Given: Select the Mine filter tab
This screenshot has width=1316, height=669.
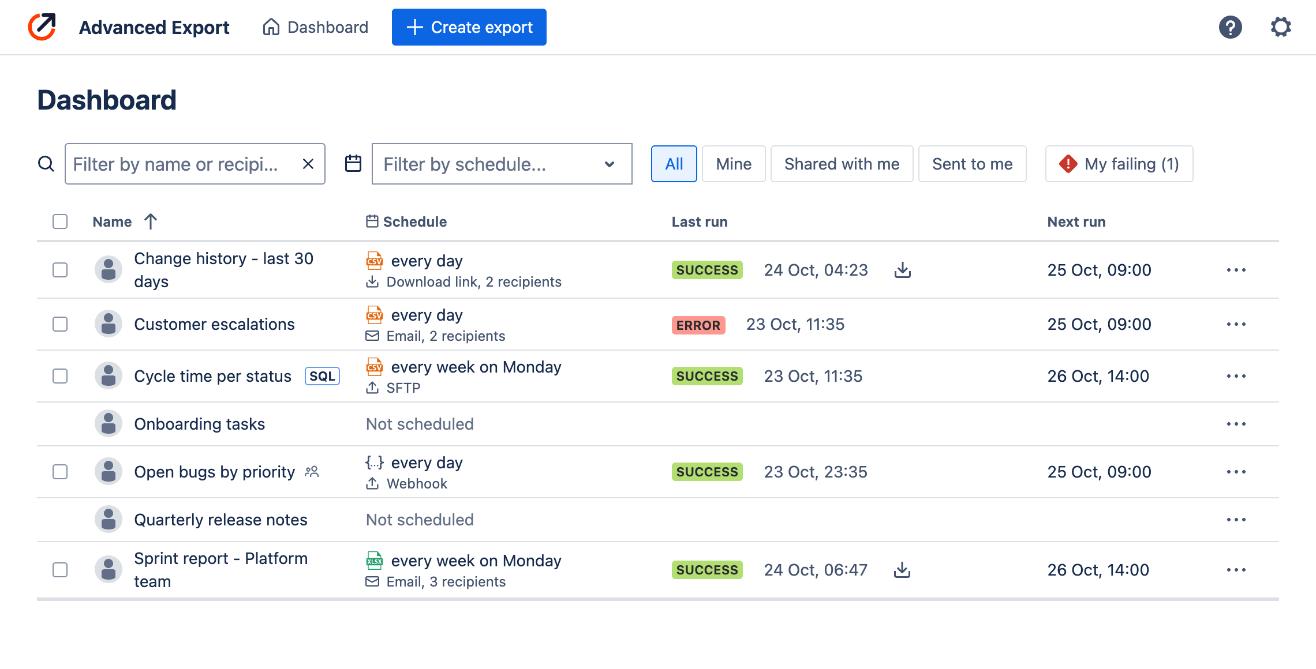Looking at the screenshot, I should [x=734, y=164].
